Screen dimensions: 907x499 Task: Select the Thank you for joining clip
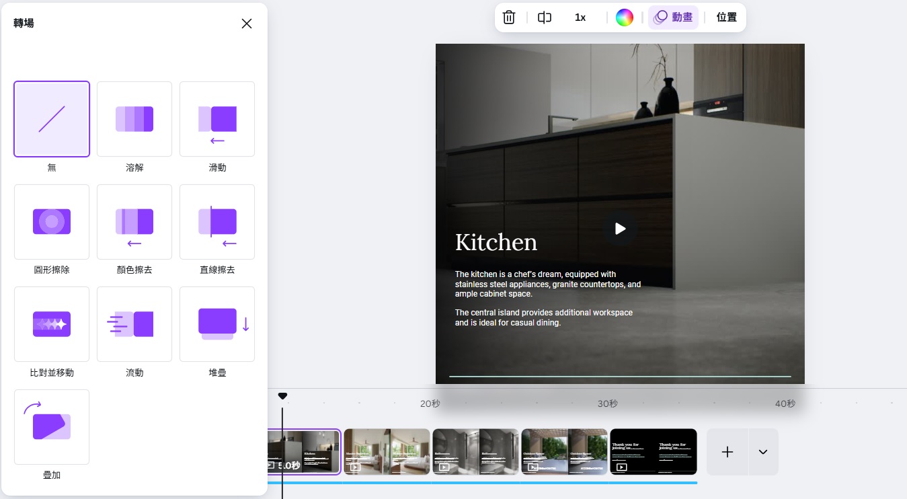(x=654, y=452)
